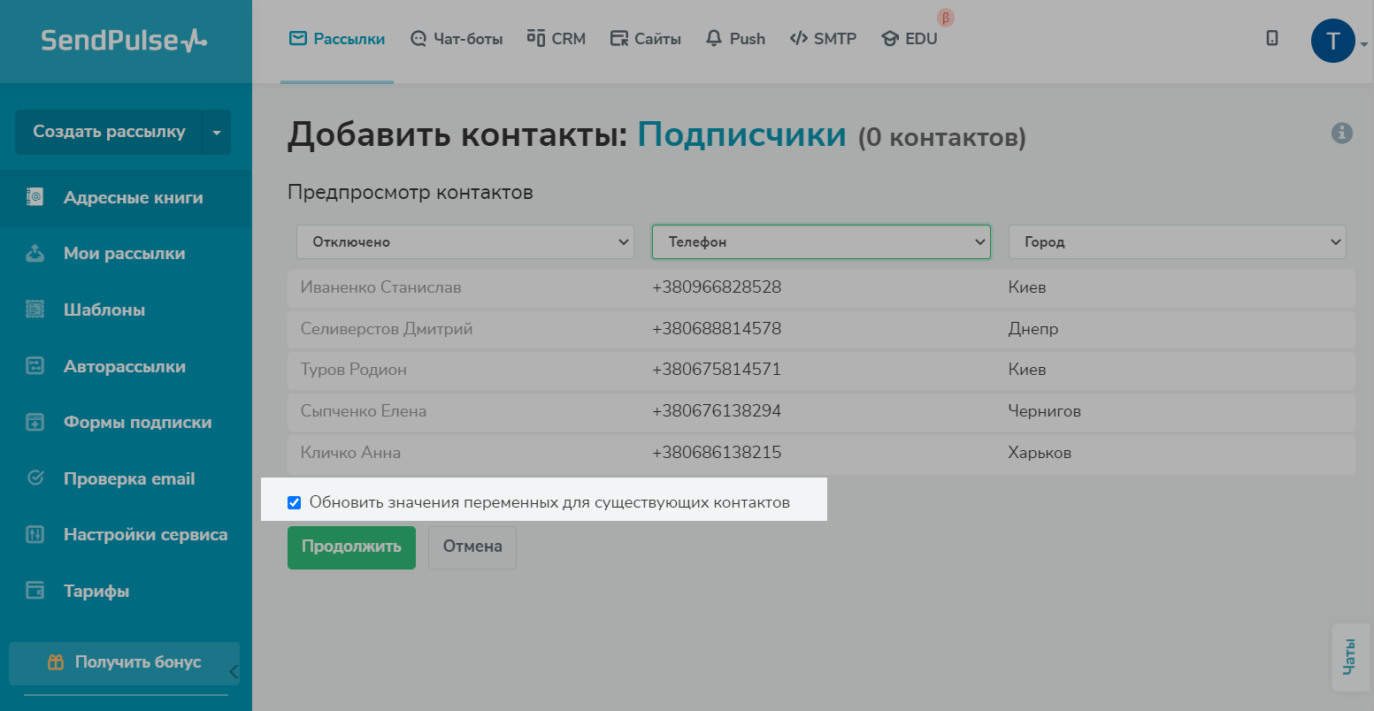Click the info icon beside page title
Viewport: 1374px width, 711px height.
[x=1341, y=134]
